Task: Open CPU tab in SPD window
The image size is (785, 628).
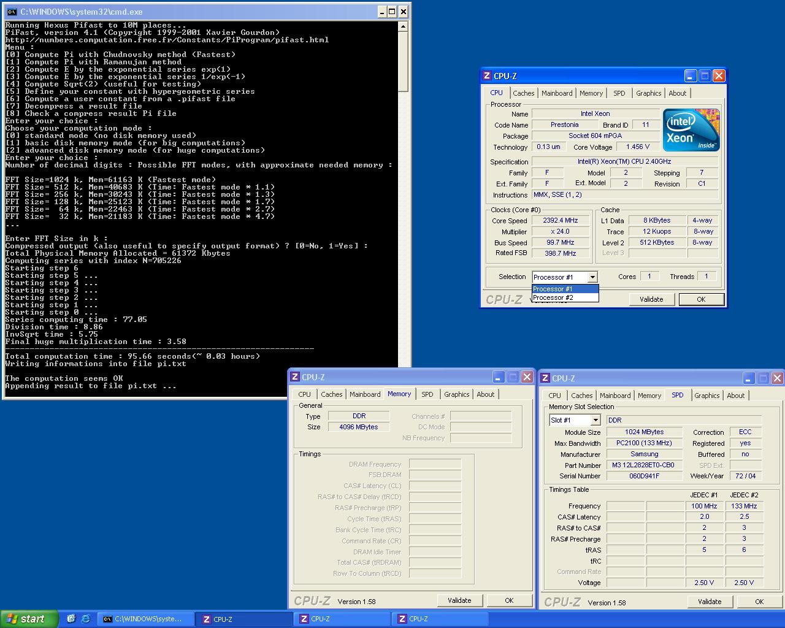Action: [554, 396]
